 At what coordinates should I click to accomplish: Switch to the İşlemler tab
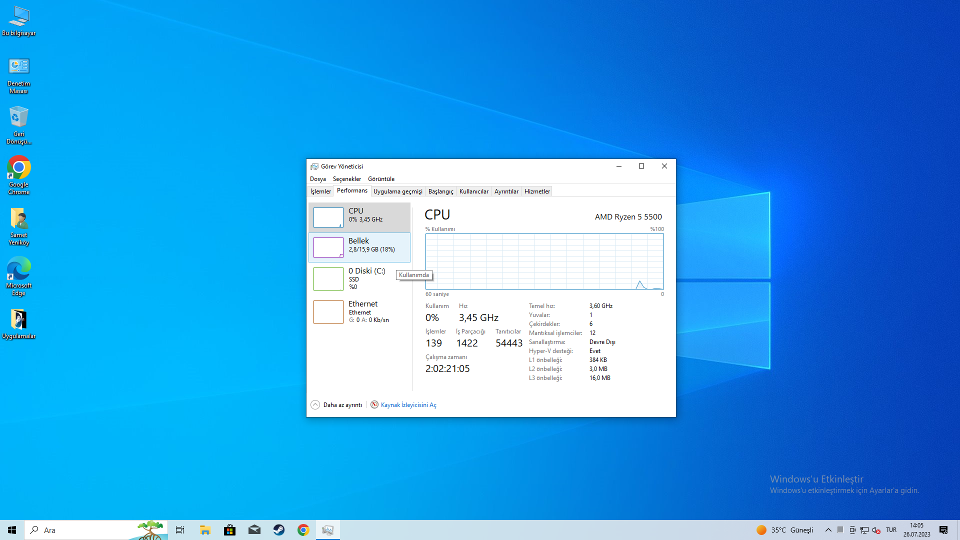click(x=320, y=191)
